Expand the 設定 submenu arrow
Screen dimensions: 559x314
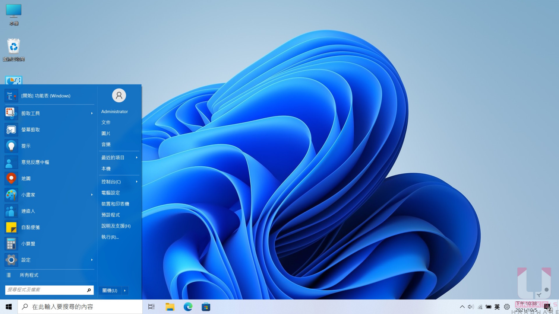92,260
